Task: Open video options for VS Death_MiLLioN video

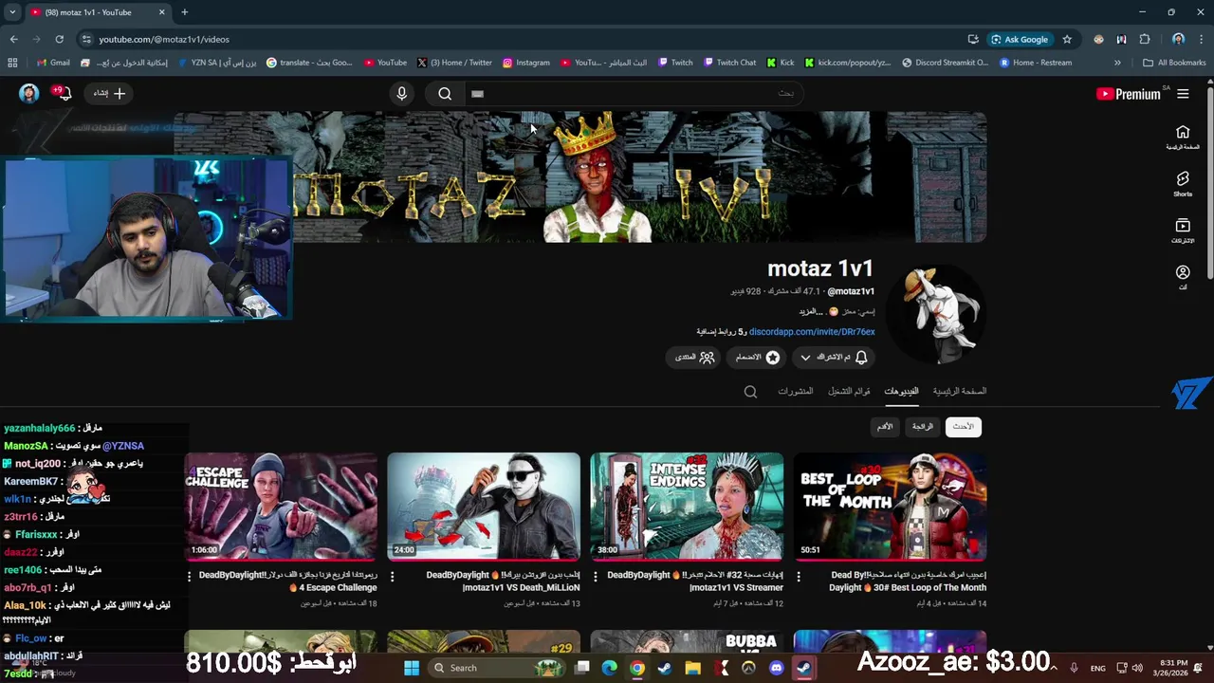Action: pyautogui.click(x=393, y=576)
